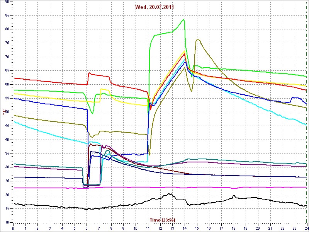Click the cyan curve's right end at hour 24
The height and width of the screenshot is (232, 309).
(306, 125)
